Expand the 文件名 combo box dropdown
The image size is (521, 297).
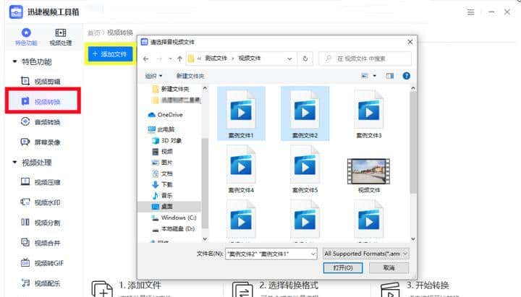pyautogui.click(x=313, y=254)
